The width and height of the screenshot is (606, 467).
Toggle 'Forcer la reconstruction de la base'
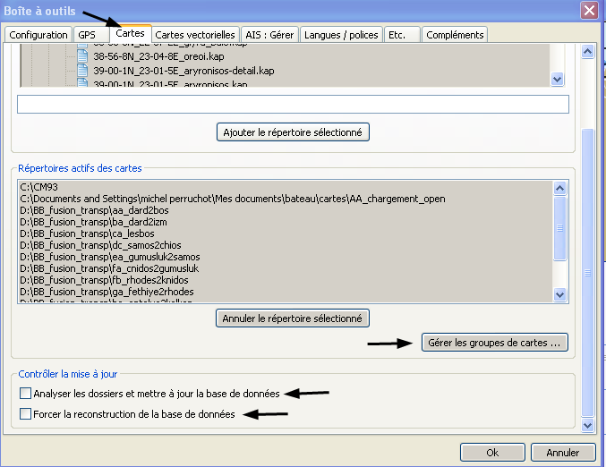point(24,415)
